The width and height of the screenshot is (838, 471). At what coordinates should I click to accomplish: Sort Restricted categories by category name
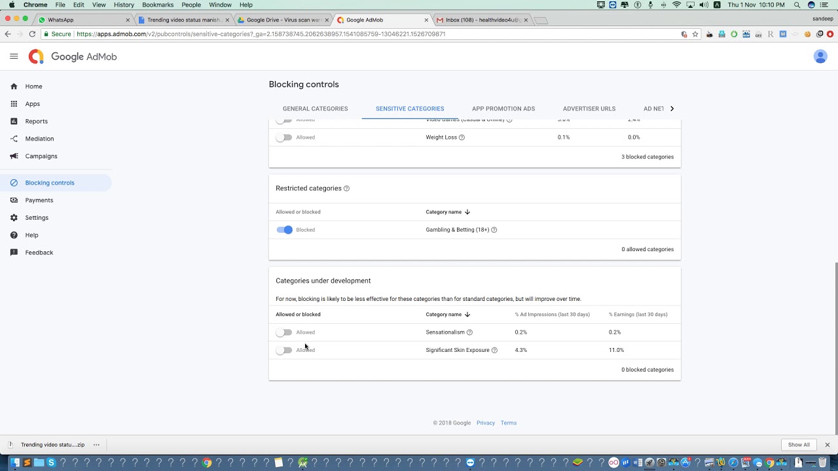click(448, 212)
